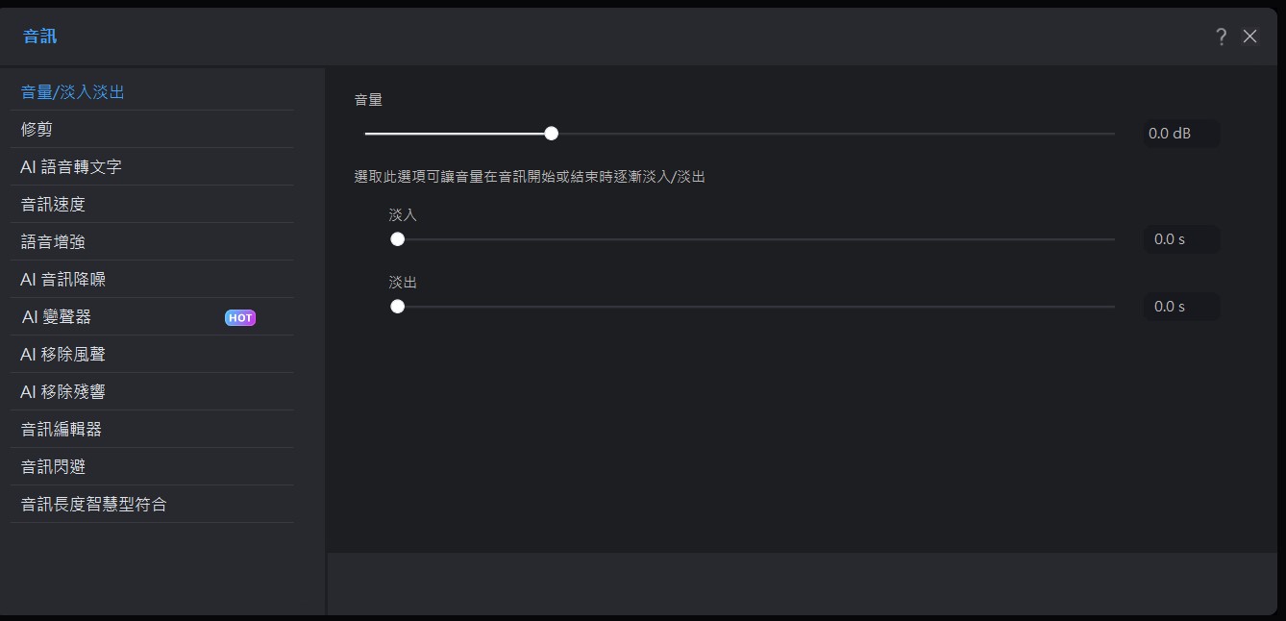This screenshot has width=1286, height=621.
Task: Switch to the 音訊閃避 section
Action: coord(54,467)
